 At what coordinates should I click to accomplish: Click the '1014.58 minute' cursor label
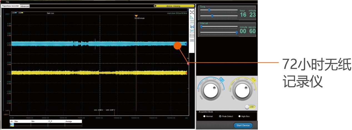(139, 18)
